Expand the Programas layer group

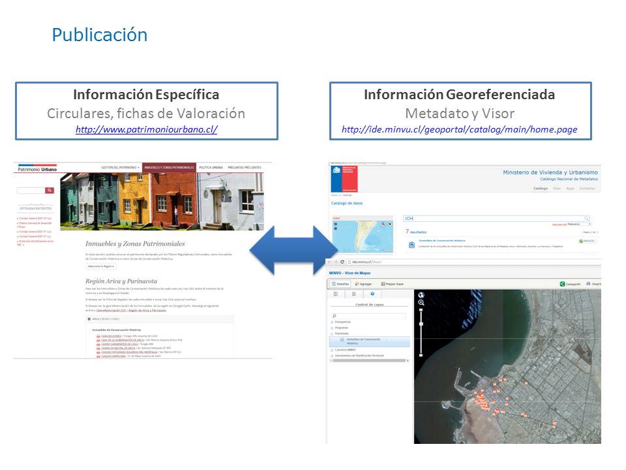click(x=332, y=328)
